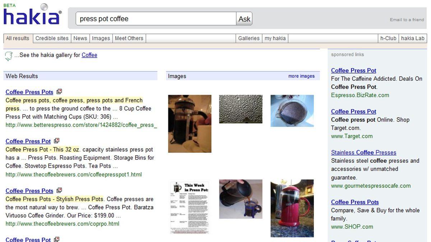Open the Stainless Coffee Presses sponsored link
The width and height of the screenshot is (431, 242).
click(363, 152)
